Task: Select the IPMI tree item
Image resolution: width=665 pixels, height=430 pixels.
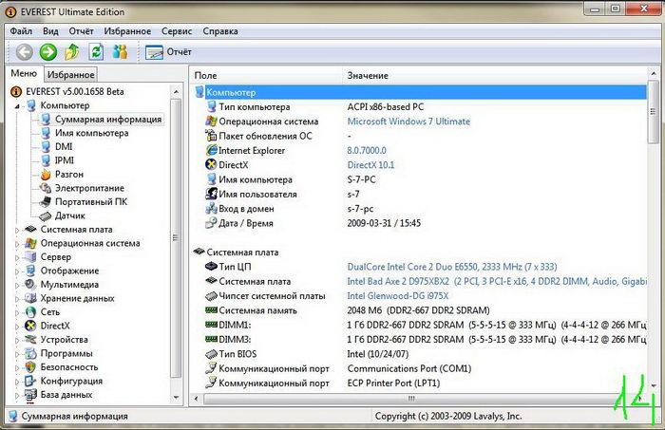Action: [x=64, y=160]
